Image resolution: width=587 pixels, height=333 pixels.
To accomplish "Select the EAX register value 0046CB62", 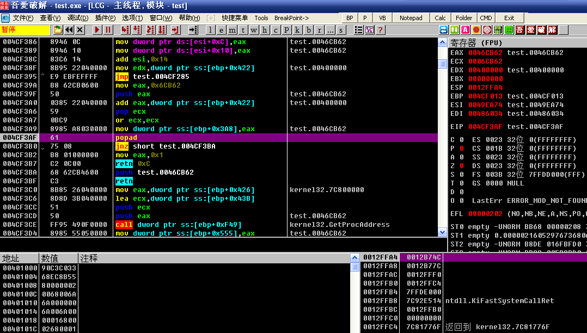I will [485, 53].
